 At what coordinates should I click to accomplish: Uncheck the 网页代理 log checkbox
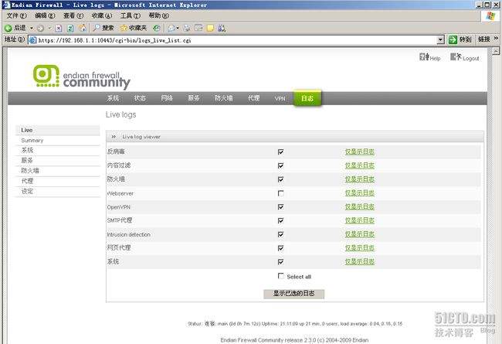pos(281,248)
